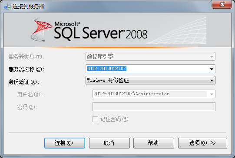Expand options with 选项 button
Screen dimensions: 235x158
coord(202,143)
